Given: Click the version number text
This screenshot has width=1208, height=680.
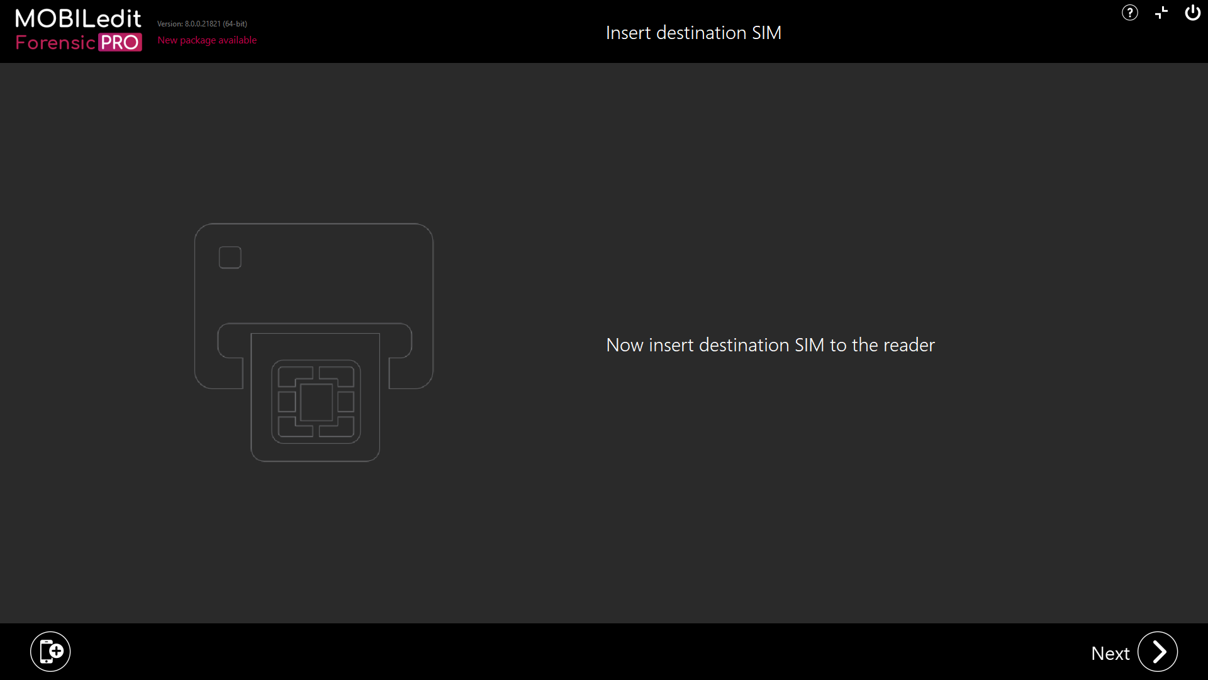Looking at the screenshot, I should click(202, 23).
